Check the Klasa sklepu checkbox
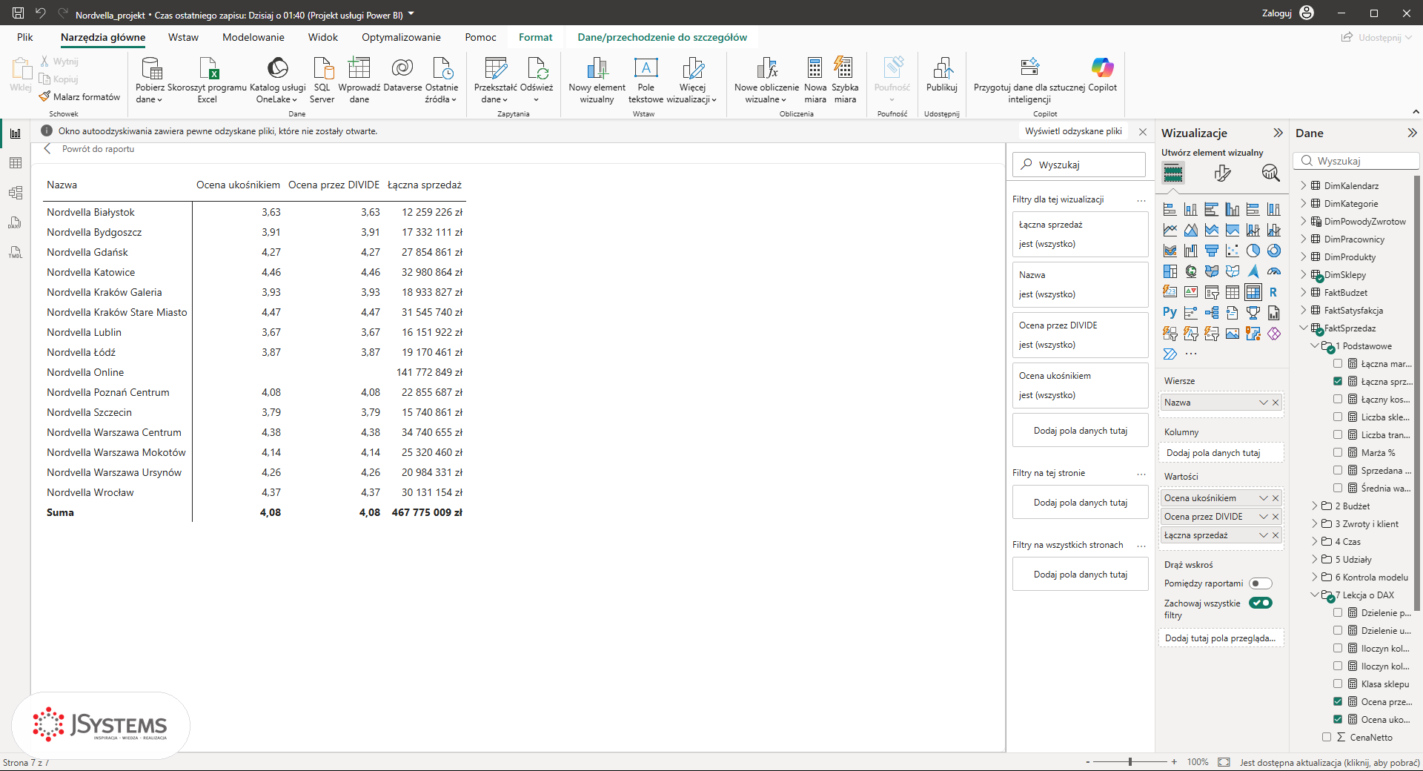This screenshot has width=1423, height=771. tap(1338, 684)
